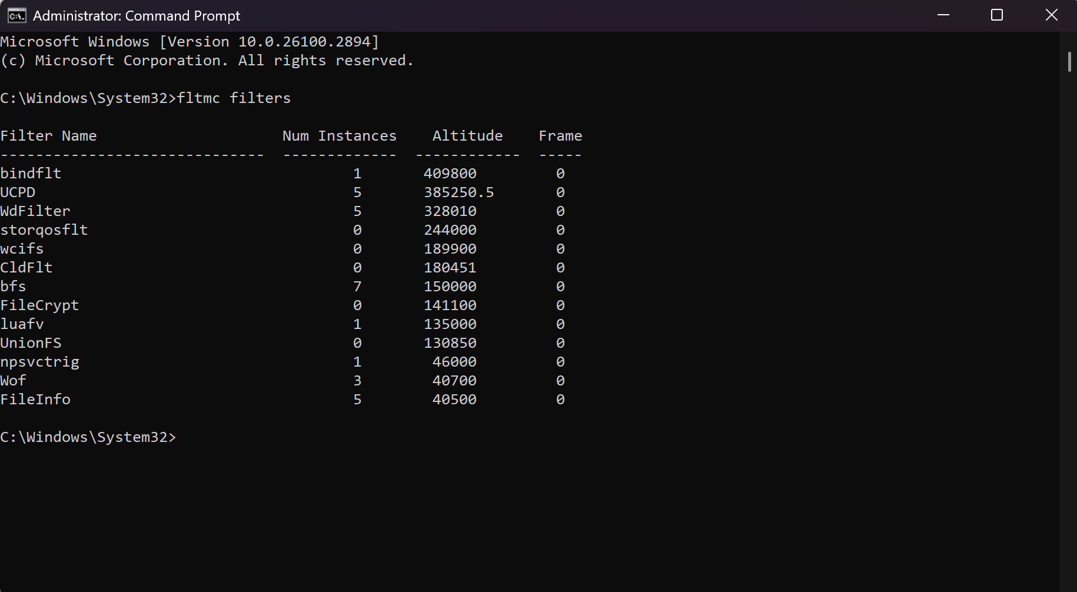1077x592 pixels.
Task: Click the Num Instances column header
Action: 340,136
